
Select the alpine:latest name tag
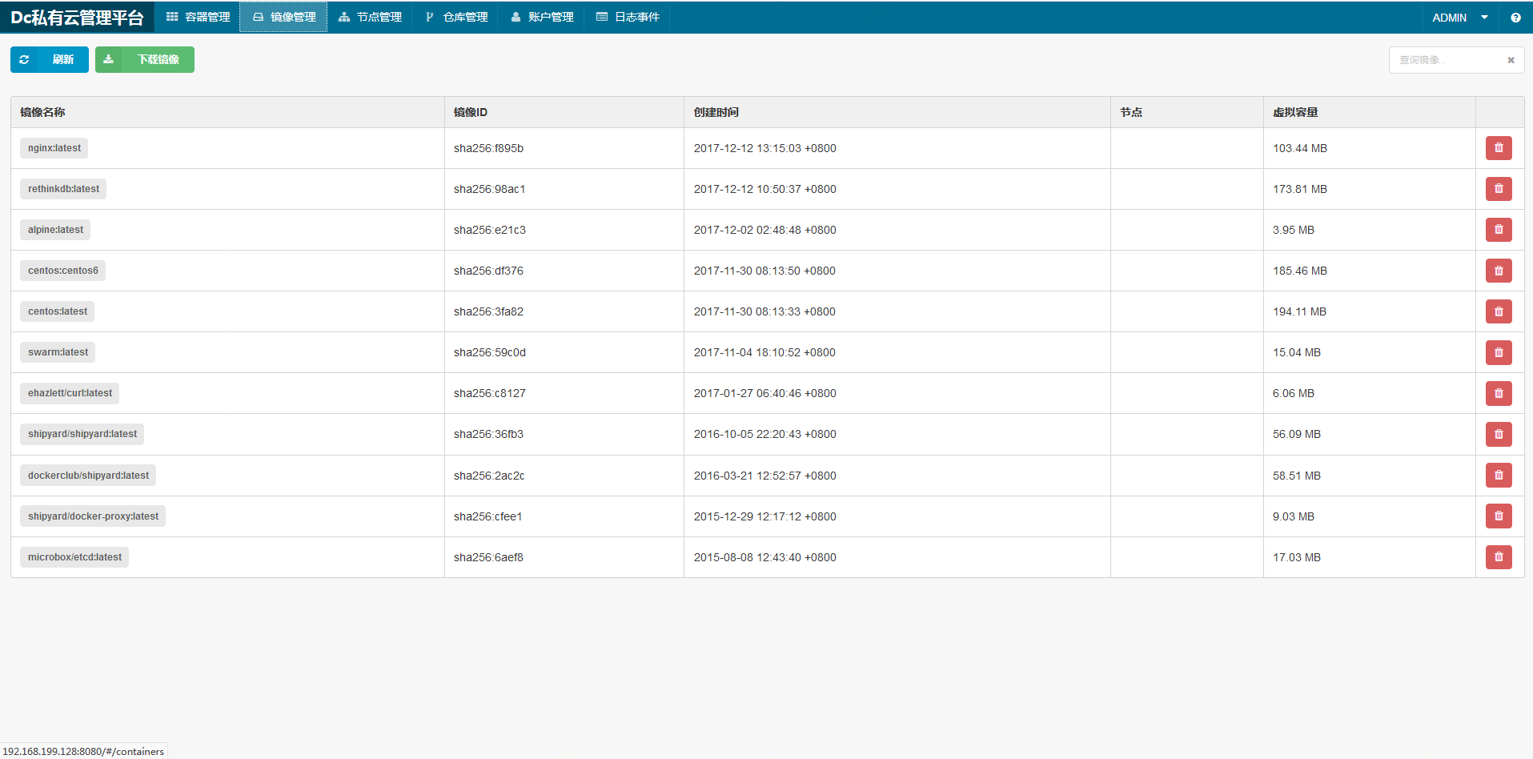tap(55, 230)
